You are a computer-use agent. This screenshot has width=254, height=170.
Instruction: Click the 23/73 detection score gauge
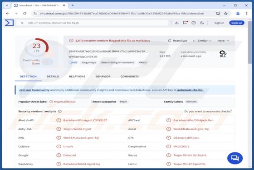coord(37,47)
